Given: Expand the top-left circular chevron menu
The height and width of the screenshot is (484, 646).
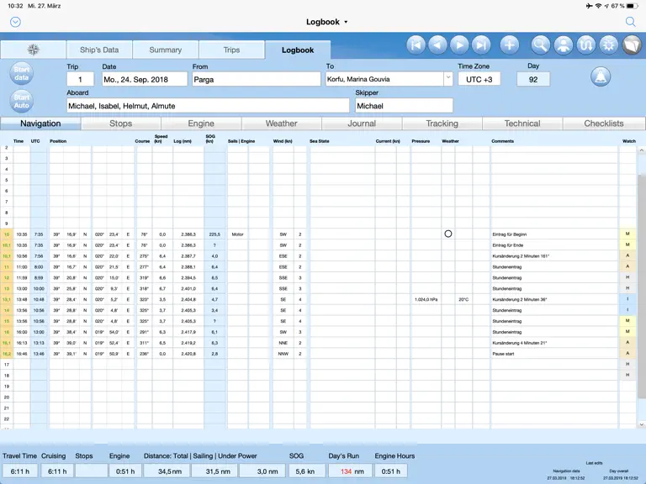Looking at the screenshot, I should [x=16, y=22].
